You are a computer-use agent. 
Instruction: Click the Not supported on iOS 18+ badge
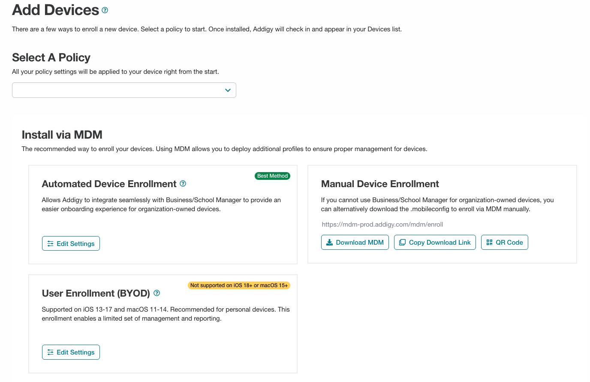click(239, 285)
